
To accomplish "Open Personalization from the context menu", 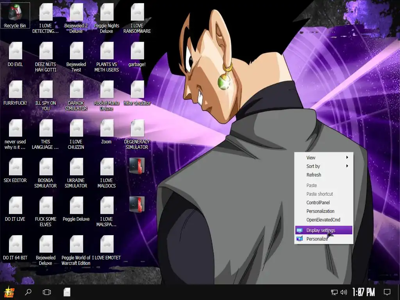I will click(324, 211).
